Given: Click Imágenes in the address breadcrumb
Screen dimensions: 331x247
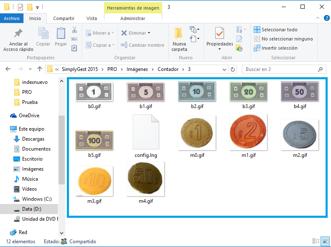Looking at the screenshot, I should [137, 69].
